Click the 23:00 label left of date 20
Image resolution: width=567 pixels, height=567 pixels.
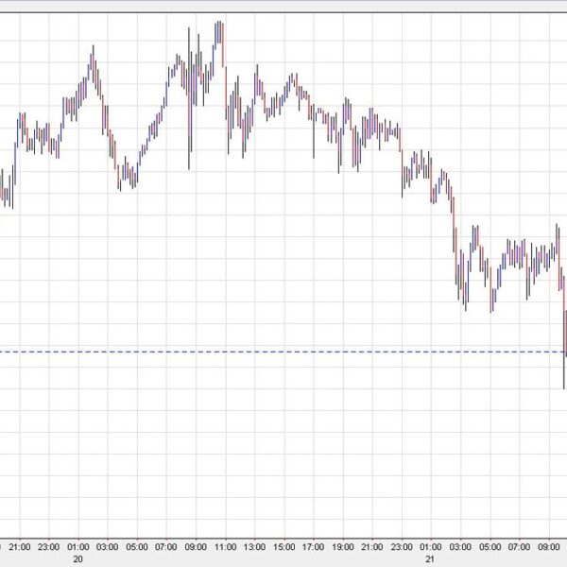(49, 547)
